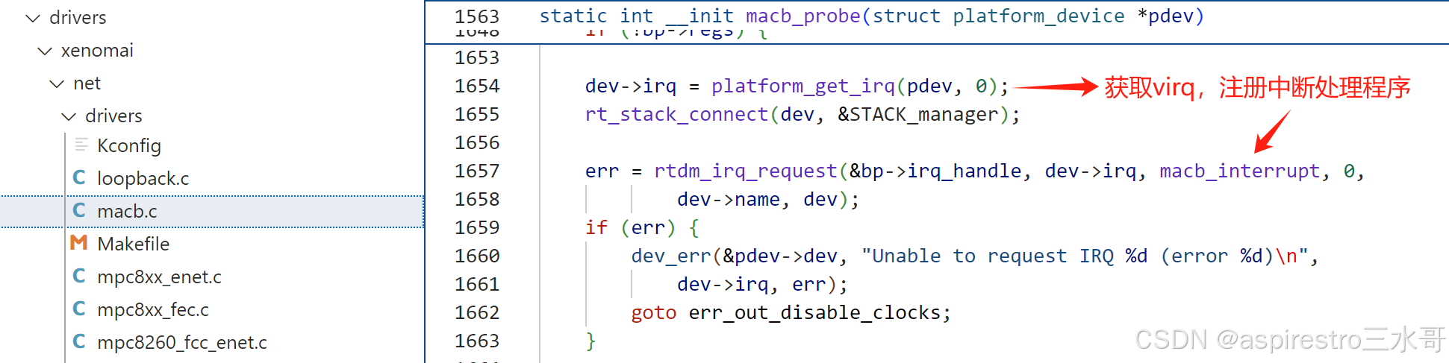Open mpc8260_fcc_enet.c file

[182, 342]
